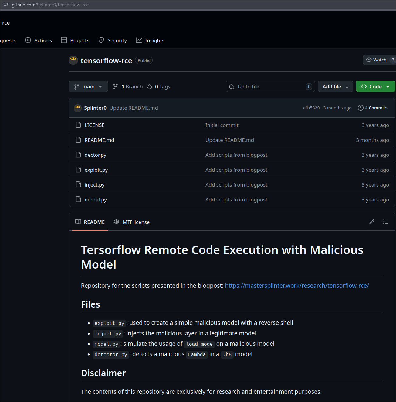Open the Actions tab
The image size is (396, 402).
pyautogui.click(x=39, y=40)
